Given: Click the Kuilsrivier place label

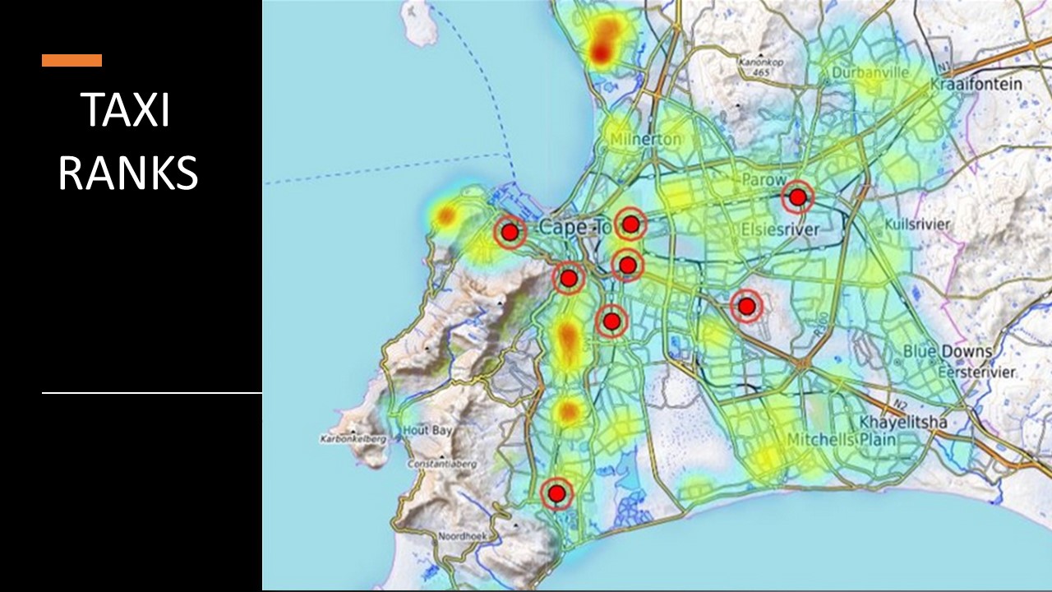Looking at the screenshot, I should coord(918,224).
